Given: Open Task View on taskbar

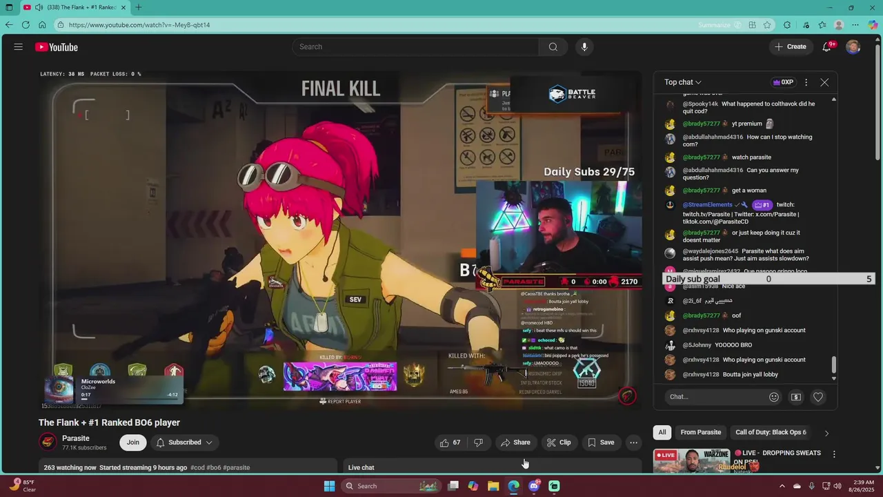Looking at the screenshot, I should coord(453,486).
